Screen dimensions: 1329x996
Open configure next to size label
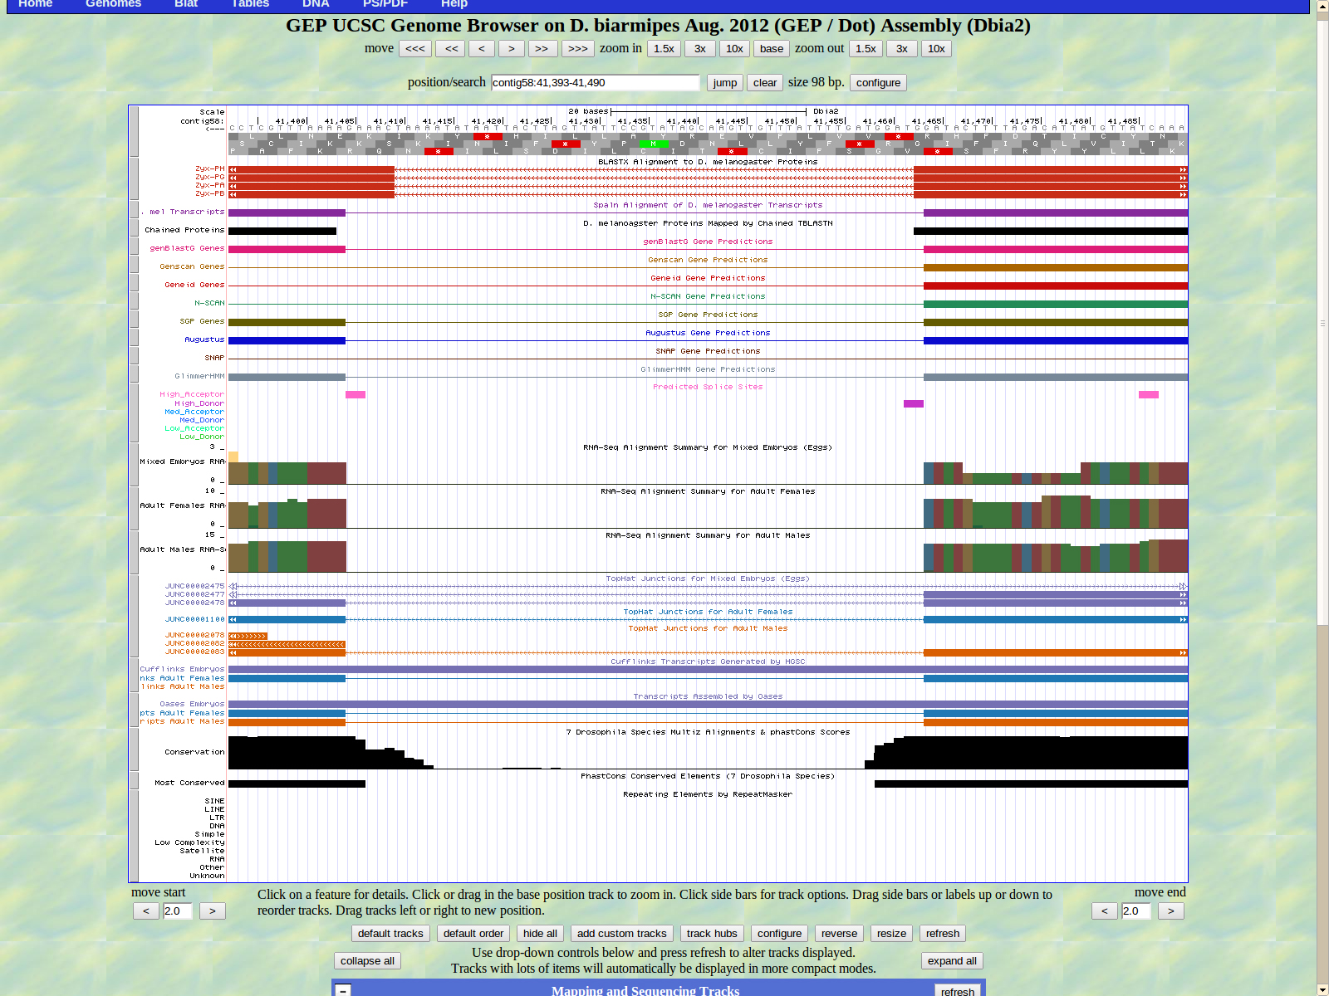[879, 83]
